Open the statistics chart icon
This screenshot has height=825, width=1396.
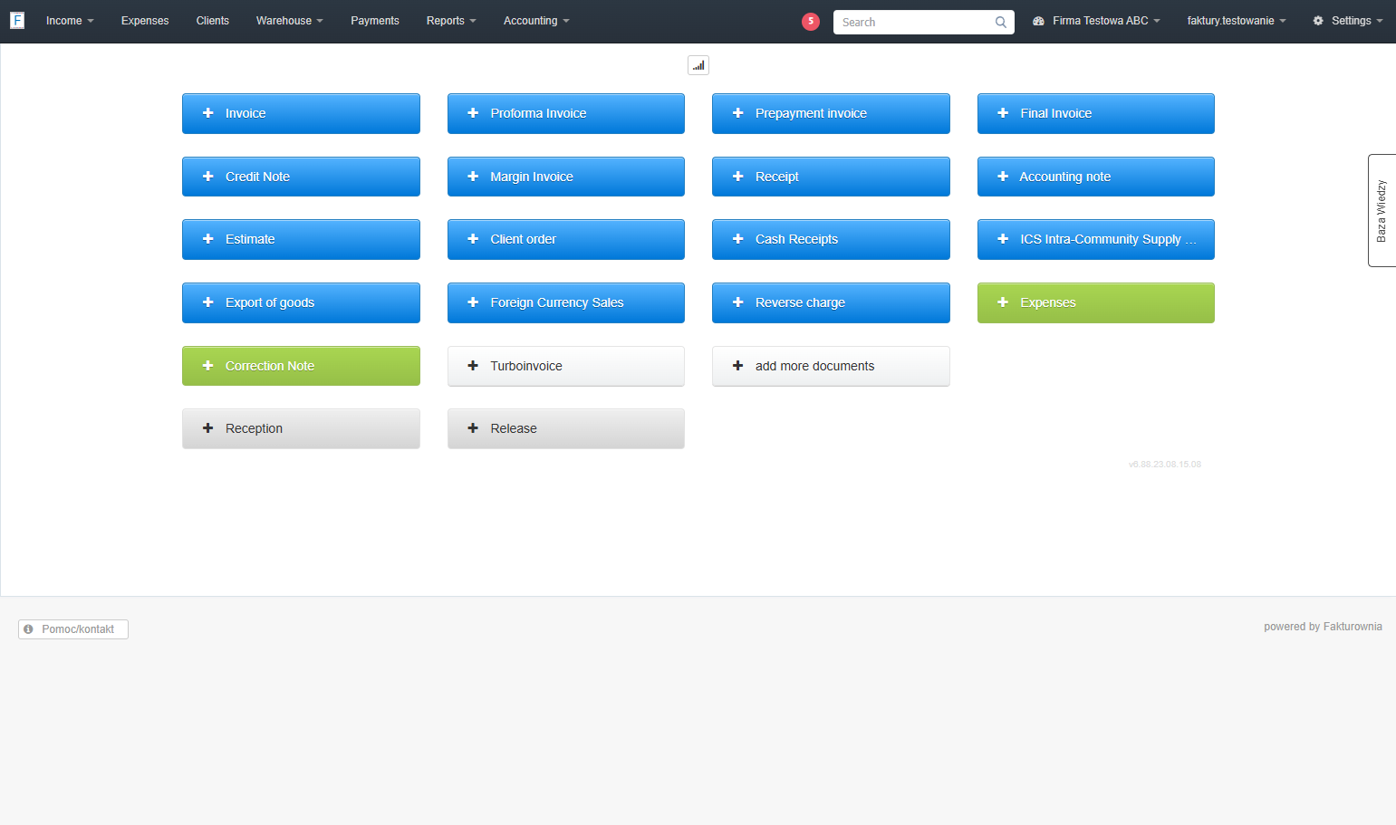coord(698,65)
